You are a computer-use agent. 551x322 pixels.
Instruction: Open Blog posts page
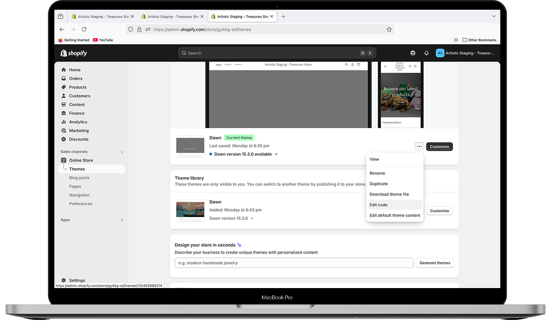(79, 178)
